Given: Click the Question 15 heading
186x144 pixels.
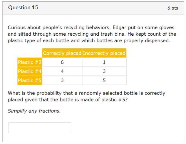Looking at the screenshot, I should [23, 8].
